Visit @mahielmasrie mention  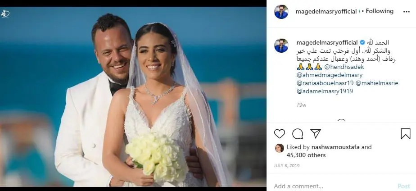[x=377, y=83]
